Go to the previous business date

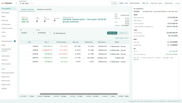[x=16, y=3]
